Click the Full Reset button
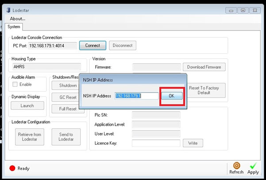266x180 pixels. 68,109
